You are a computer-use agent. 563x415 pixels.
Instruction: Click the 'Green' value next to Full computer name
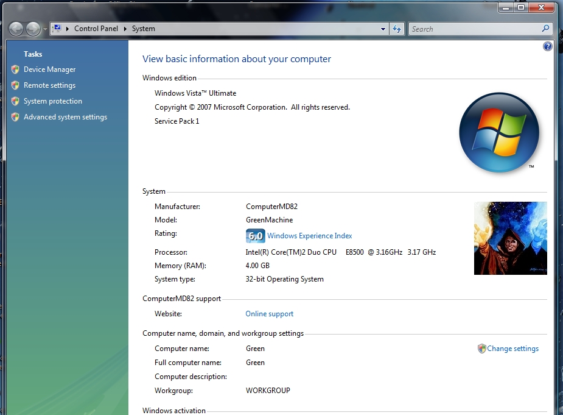pos(255,363)
